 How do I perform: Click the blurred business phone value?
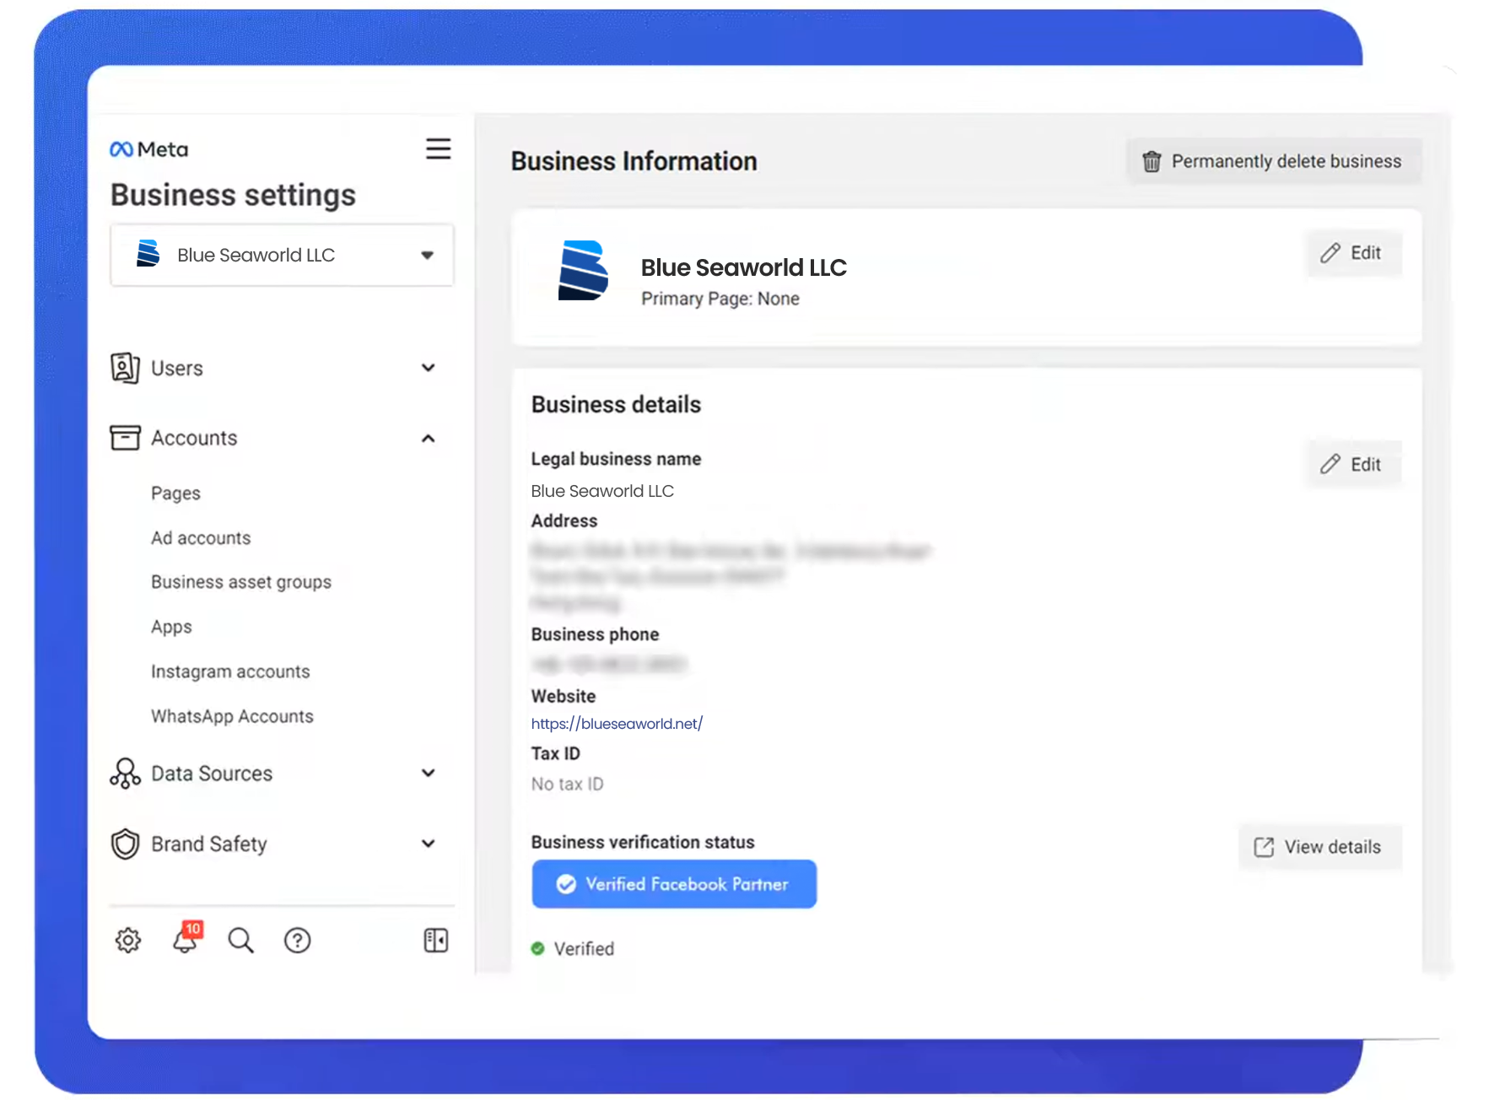609,665
